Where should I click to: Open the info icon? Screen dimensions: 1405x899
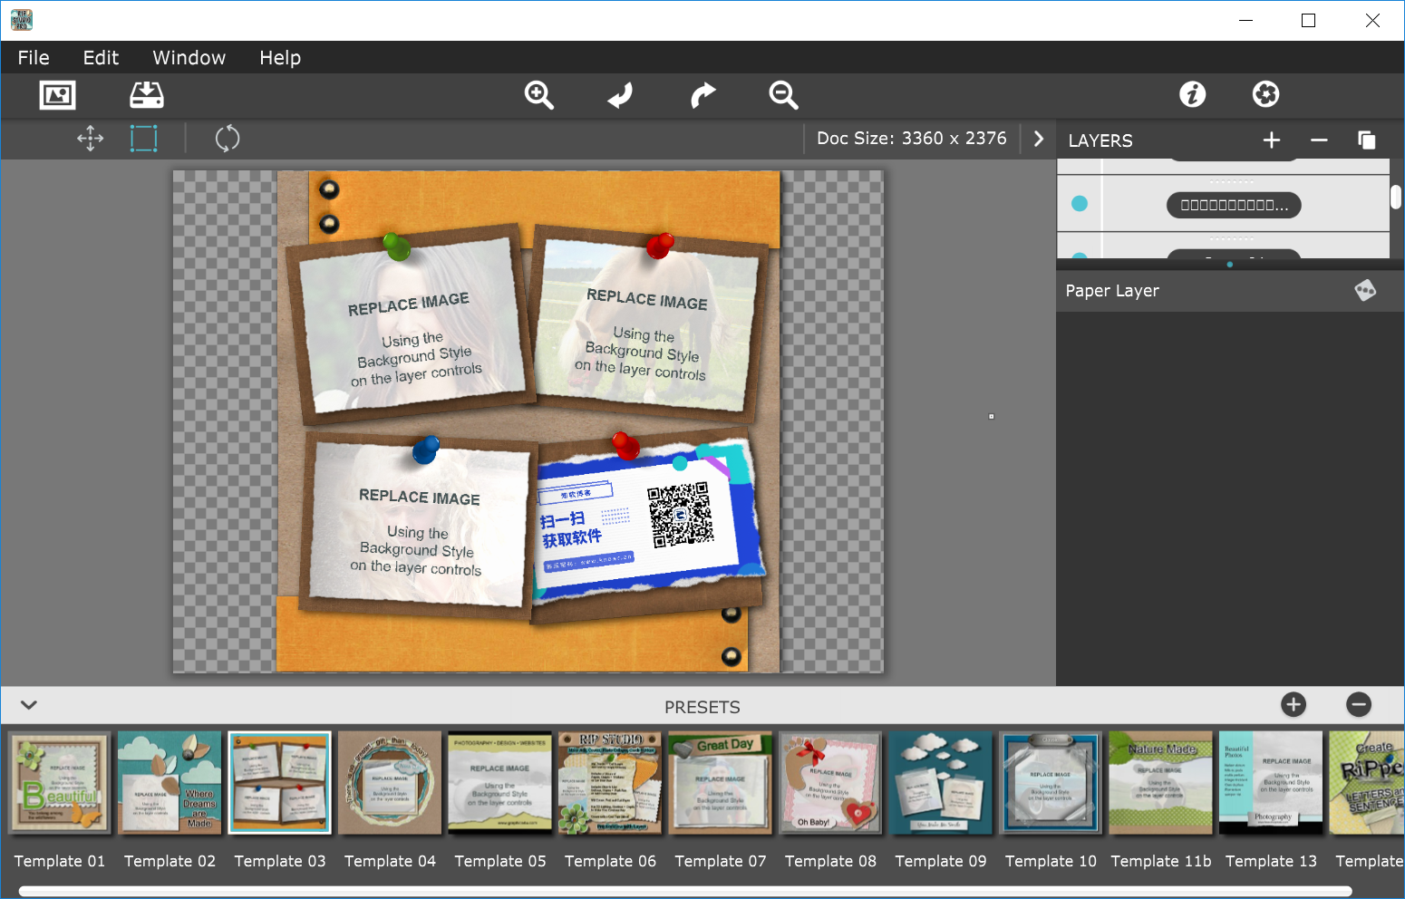click(1192, 93)
